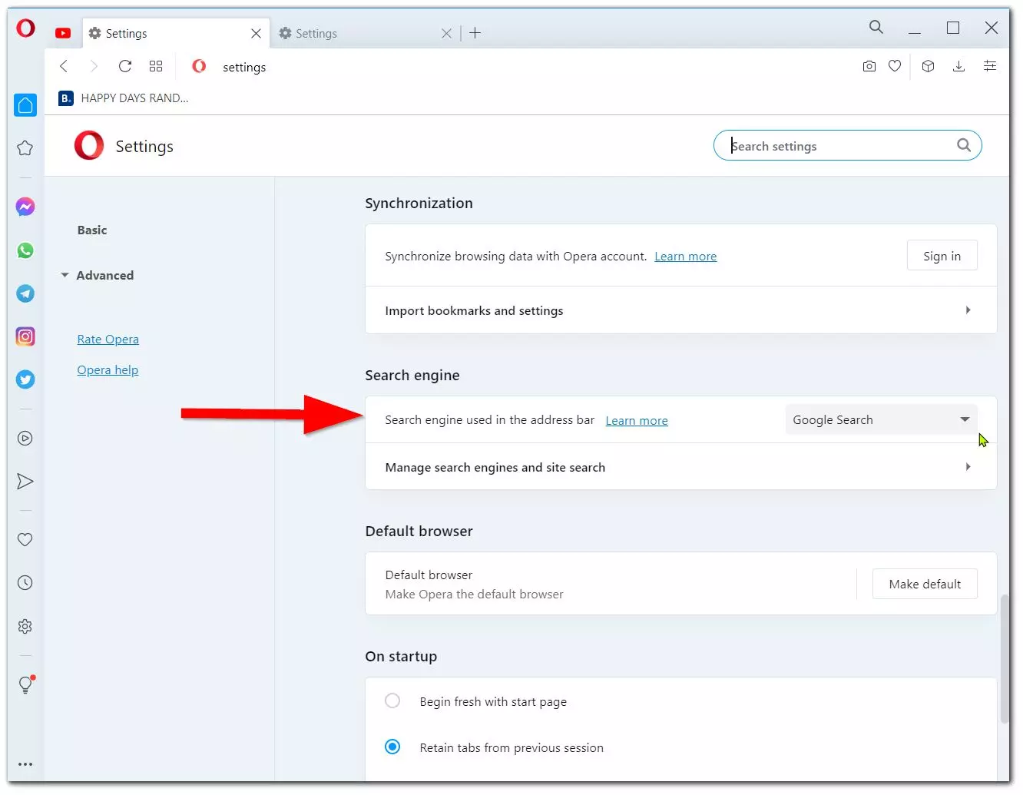1023x795 pixels.
Task: Open Telegram in the sidebar
Action: tap(25, 293)
